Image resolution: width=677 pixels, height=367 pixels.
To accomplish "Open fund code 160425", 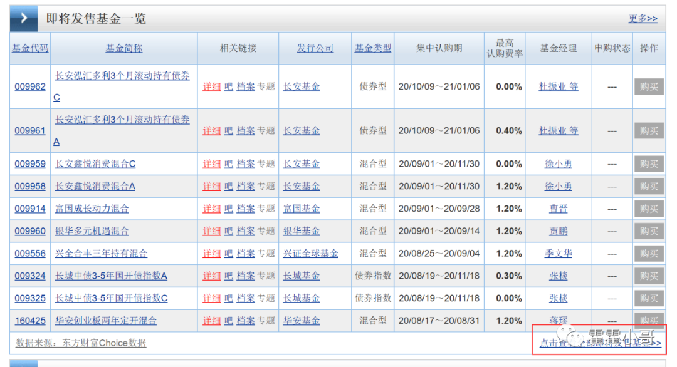I will click(30, 321).
